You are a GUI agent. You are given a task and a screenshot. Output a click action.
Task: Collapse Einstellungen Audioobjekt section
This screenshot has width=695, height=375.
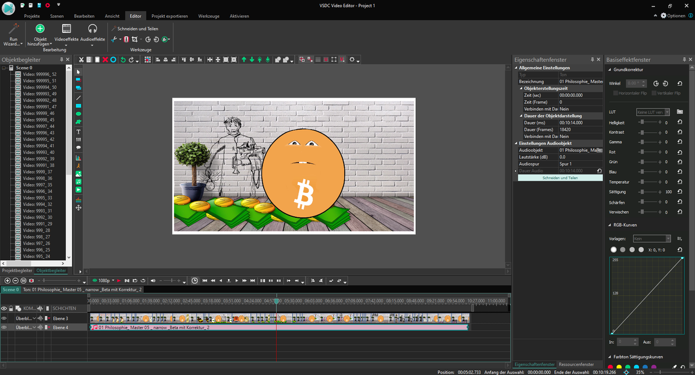[516, 143]
